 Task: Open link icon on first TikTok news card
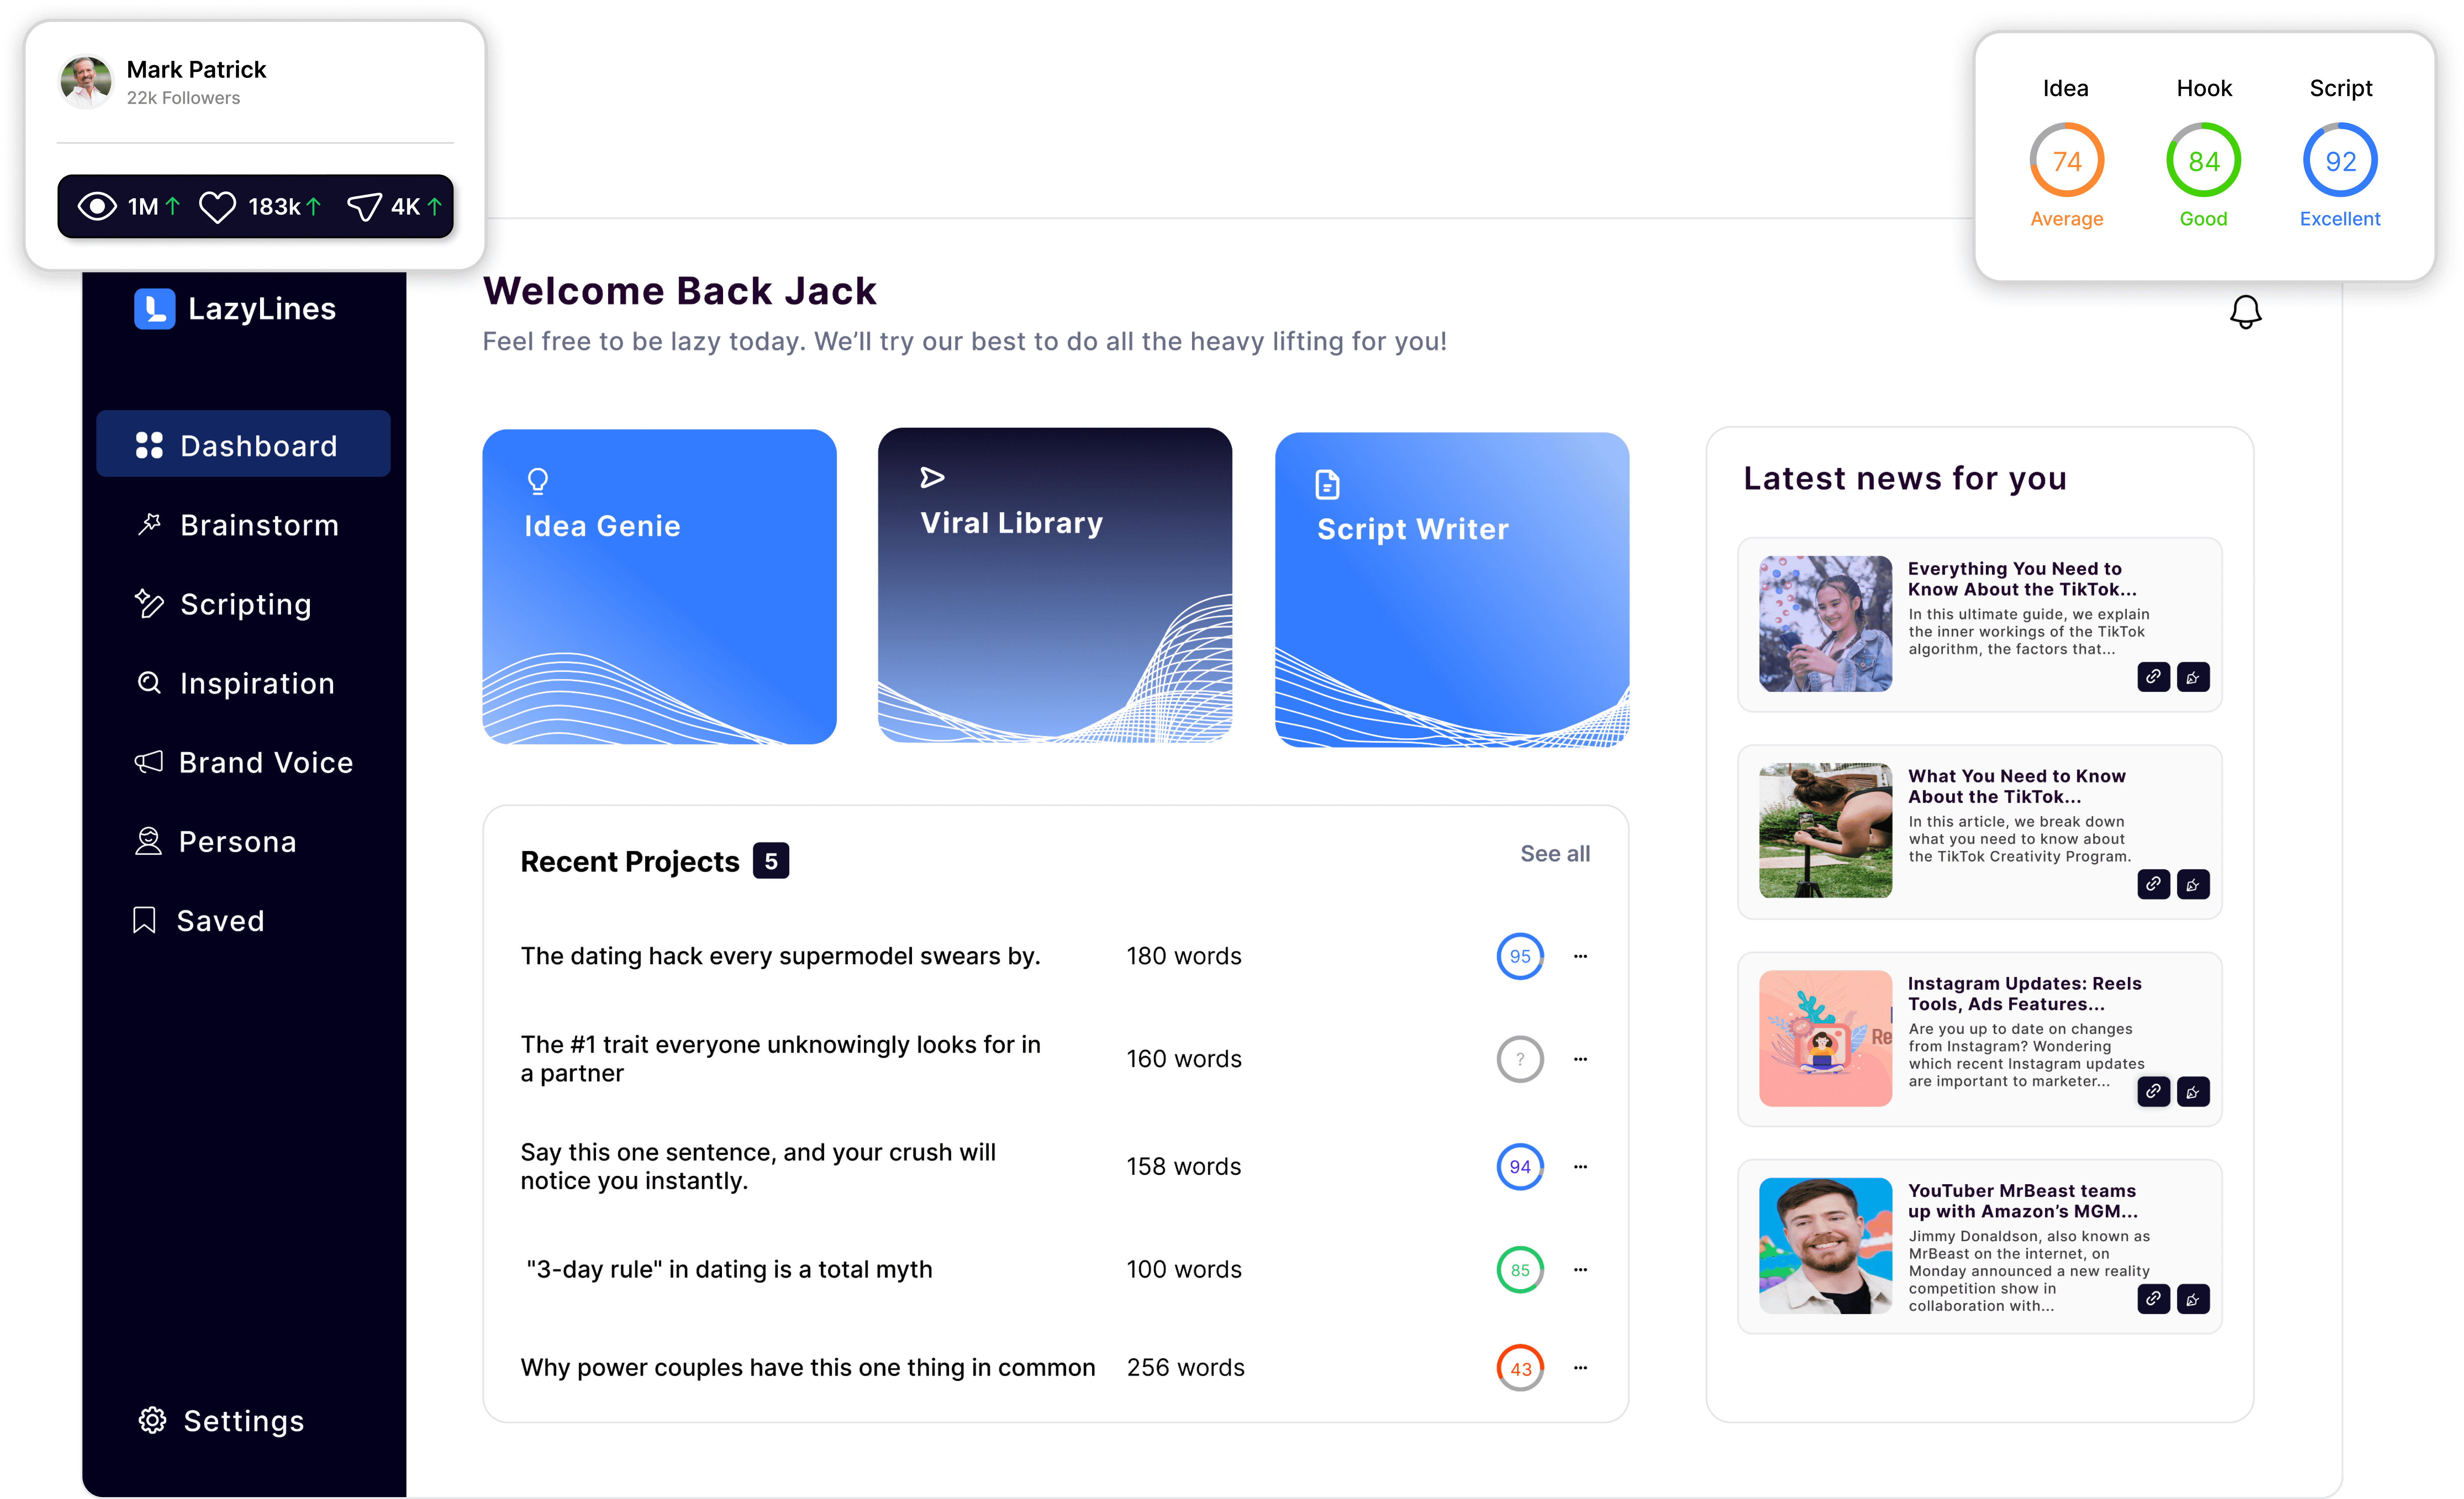click(x=2153, y=677)
